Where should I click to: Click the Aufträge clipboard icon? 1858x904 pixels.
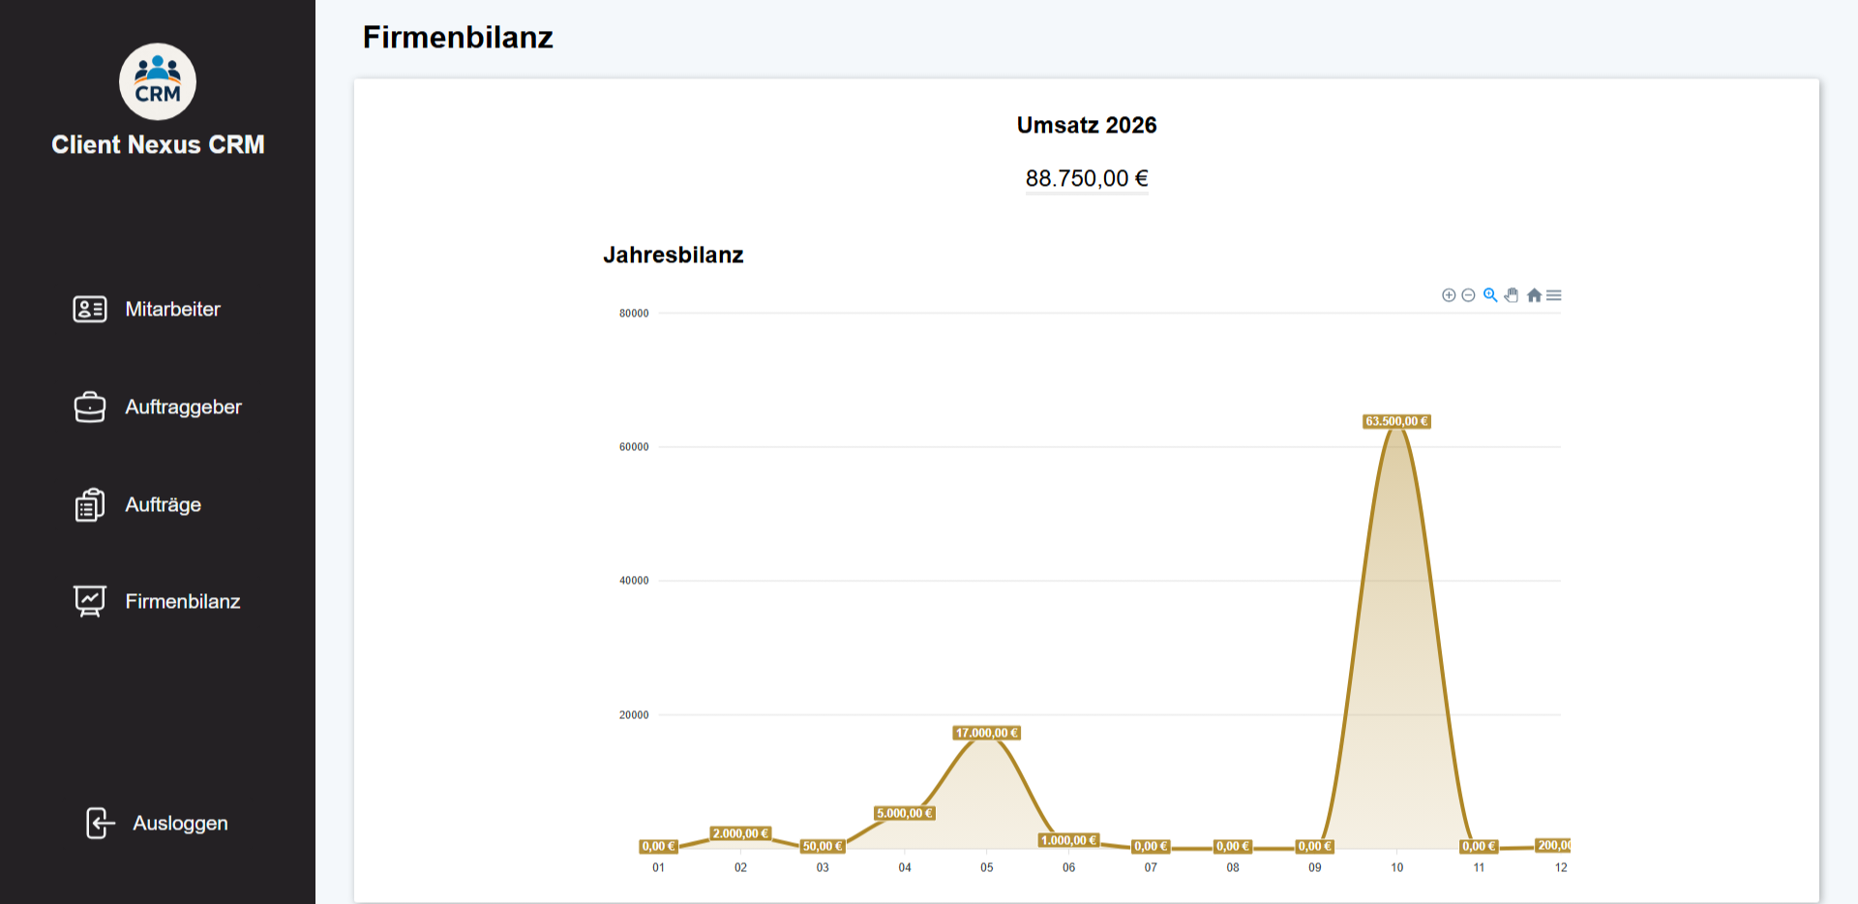[x=90, y=504]
